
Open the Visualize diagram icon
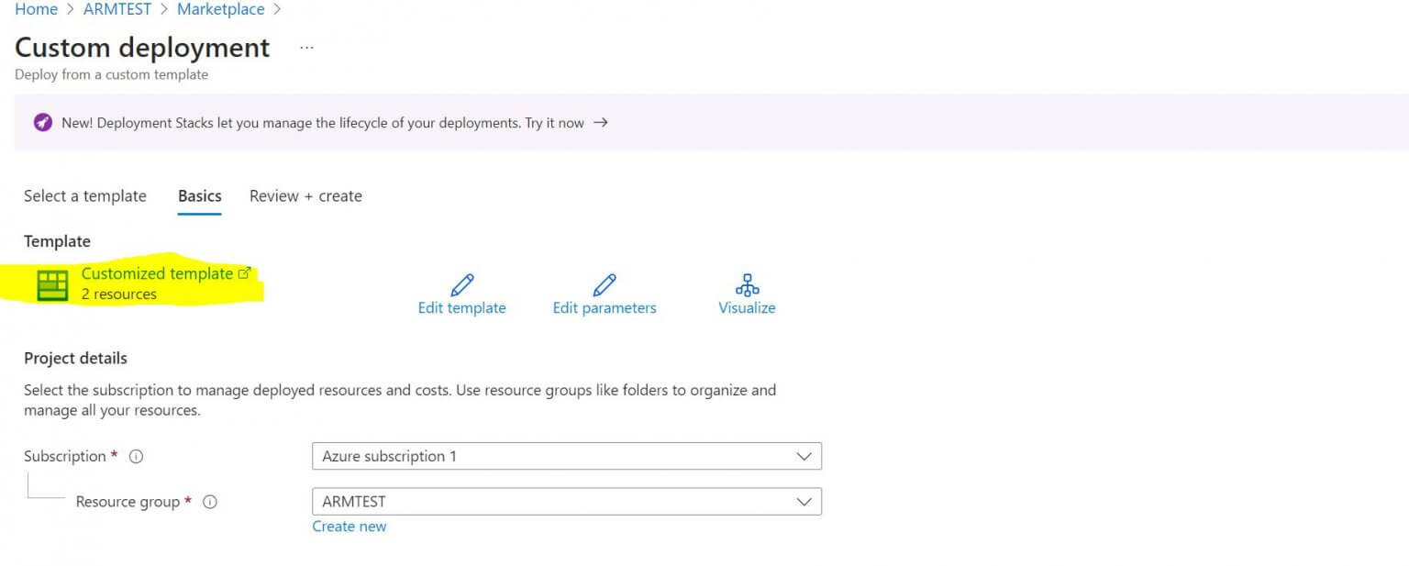pyautogui.click(x=747, y=284)
